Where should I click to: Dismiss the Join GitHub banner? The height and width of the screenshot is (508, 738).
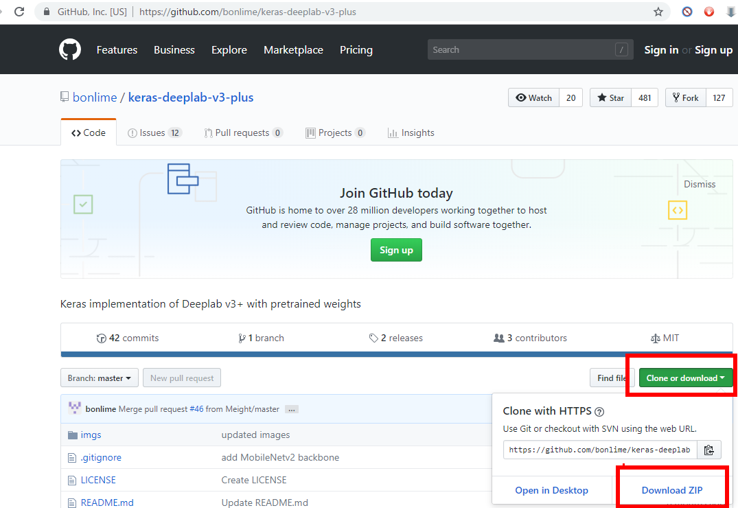tap(700, 184)
